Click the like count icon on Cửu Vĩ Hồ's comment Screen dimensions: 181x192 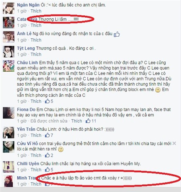47,155
